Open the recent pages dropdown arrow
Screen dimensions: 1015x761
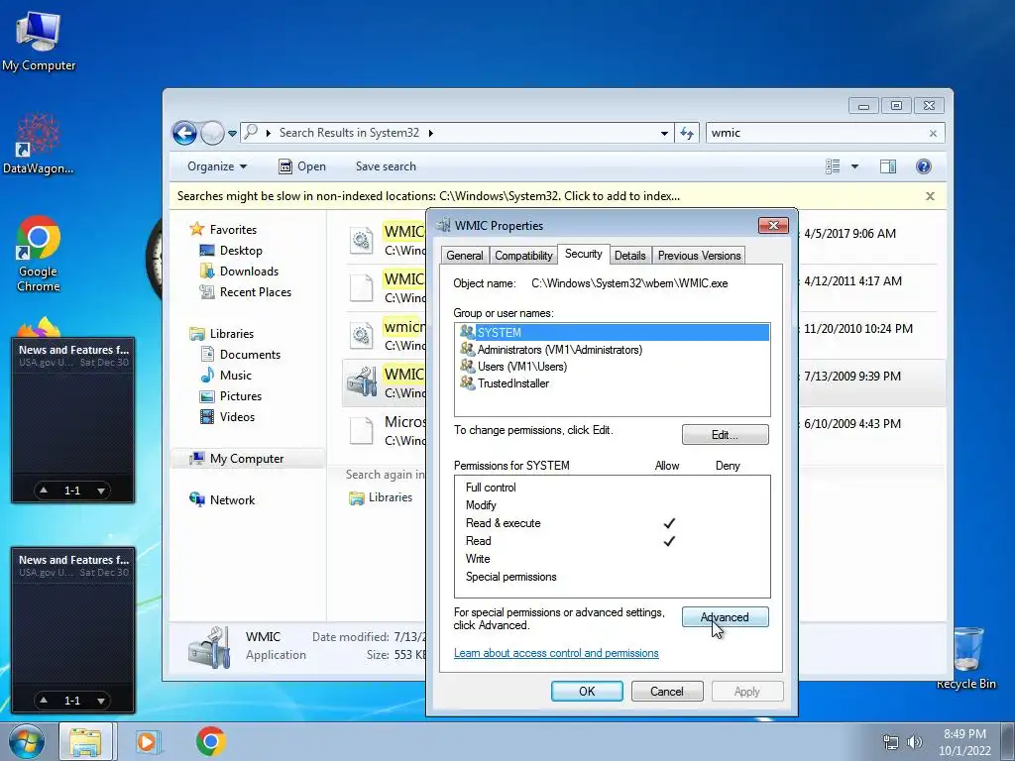(x=232, y=134)
